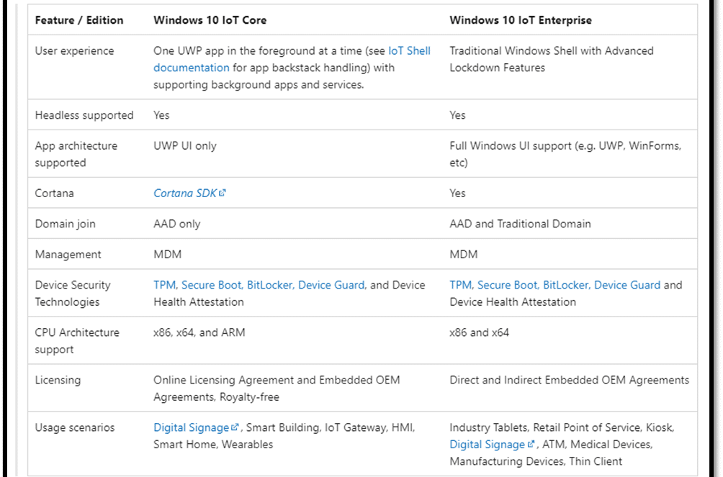This screenshot has width=723, height=477.
Task: Click external icon beside Enterprise Digital Signage
Action: pos(531,445)
